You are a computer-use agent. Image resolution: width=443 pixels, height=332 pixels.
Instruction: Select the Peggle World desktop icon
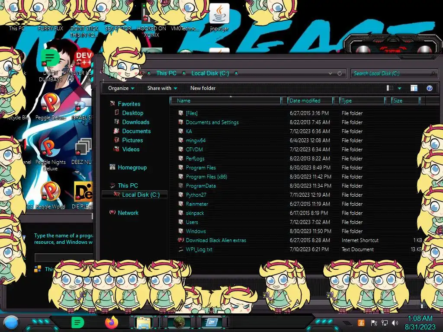pos(50,195)
